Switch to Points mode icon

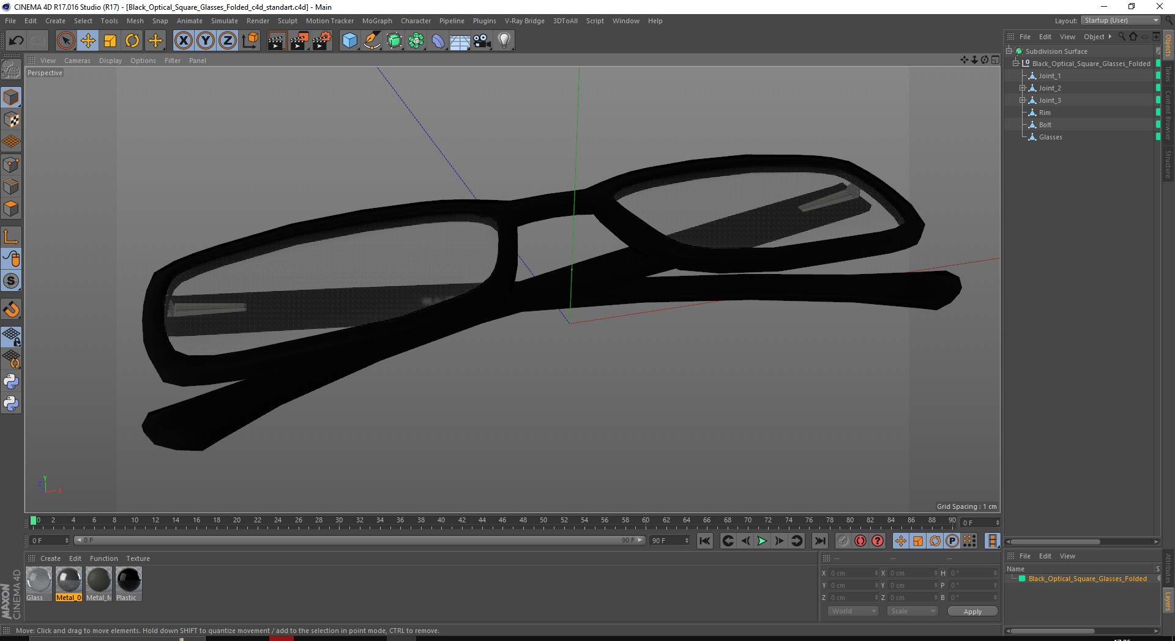coord(11,165)
